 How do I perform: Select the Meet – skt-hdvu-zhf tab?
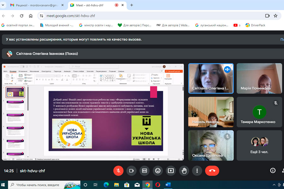97,5
